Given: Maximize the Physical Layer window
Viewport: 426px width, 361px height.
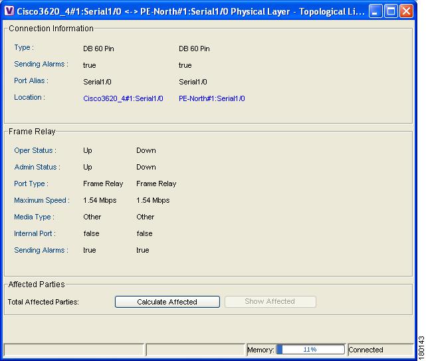Looking at the screenshot, I should pos(391,11).
